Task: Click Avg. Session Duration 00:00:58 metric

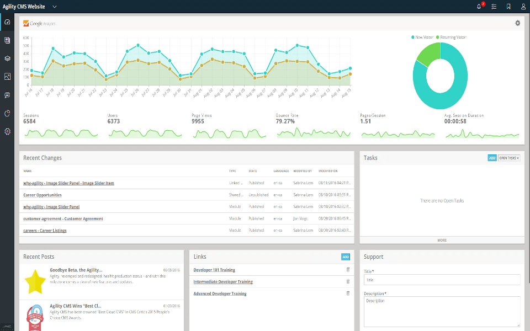Action: (x=481, y=126)
